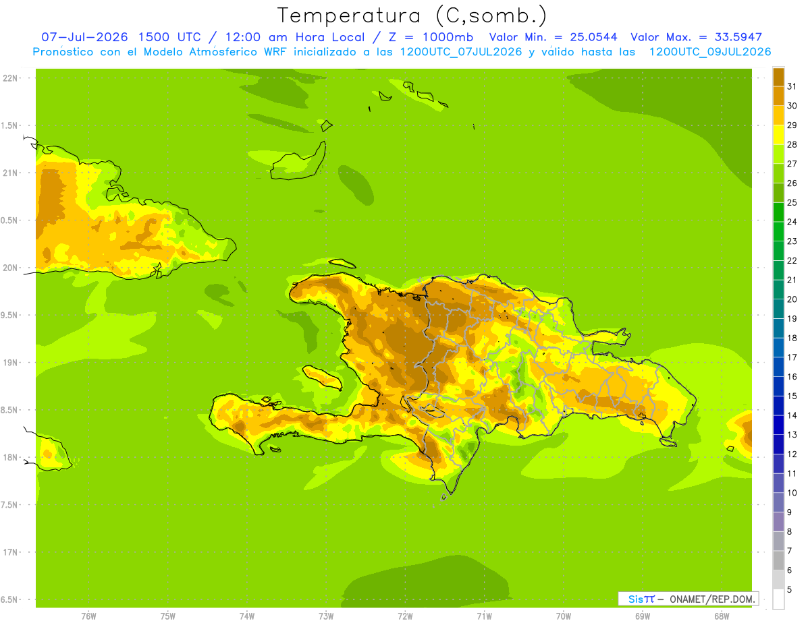Pick the legend swatch between 26 and 27

(778, 173)
